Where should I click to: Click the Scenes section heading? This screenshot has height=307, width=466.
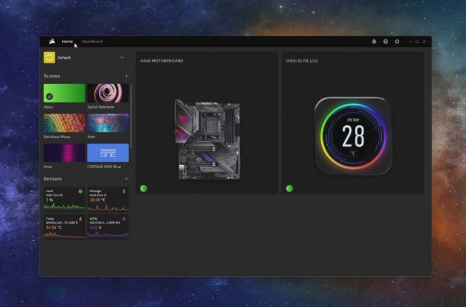(52, 76)
